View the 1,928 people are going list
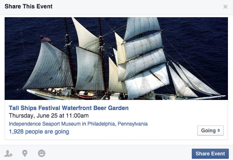Image resolution: width=233 pixels, height=160 pixels. point(39,131)
